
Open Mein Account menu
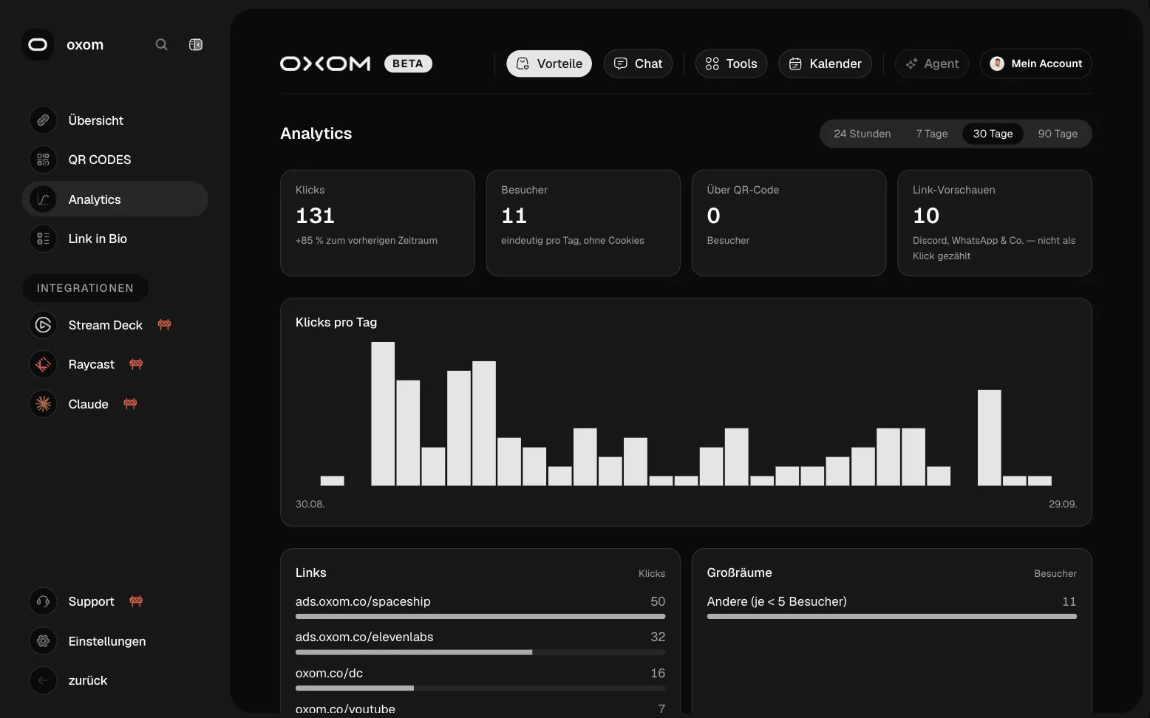[x=1036, y=64]
